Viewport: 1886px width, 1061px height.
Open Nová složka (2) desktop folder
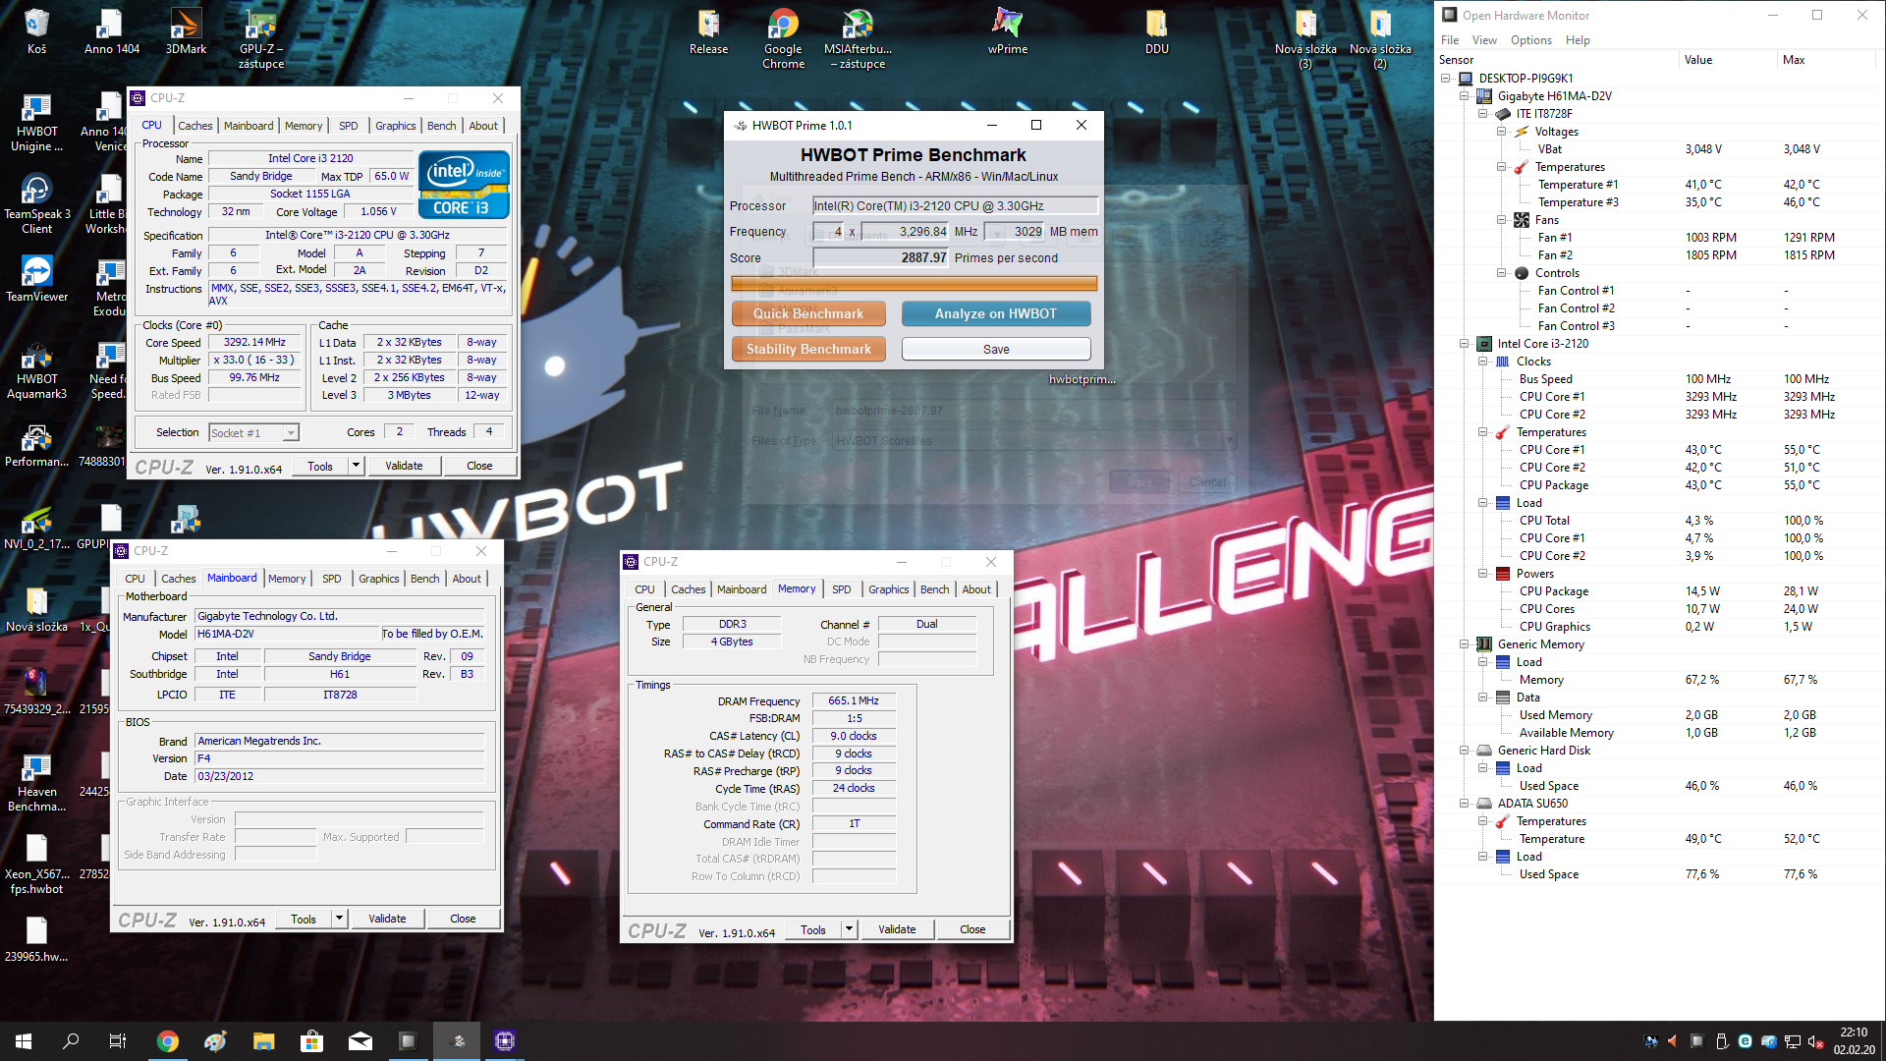point(1380,39)
